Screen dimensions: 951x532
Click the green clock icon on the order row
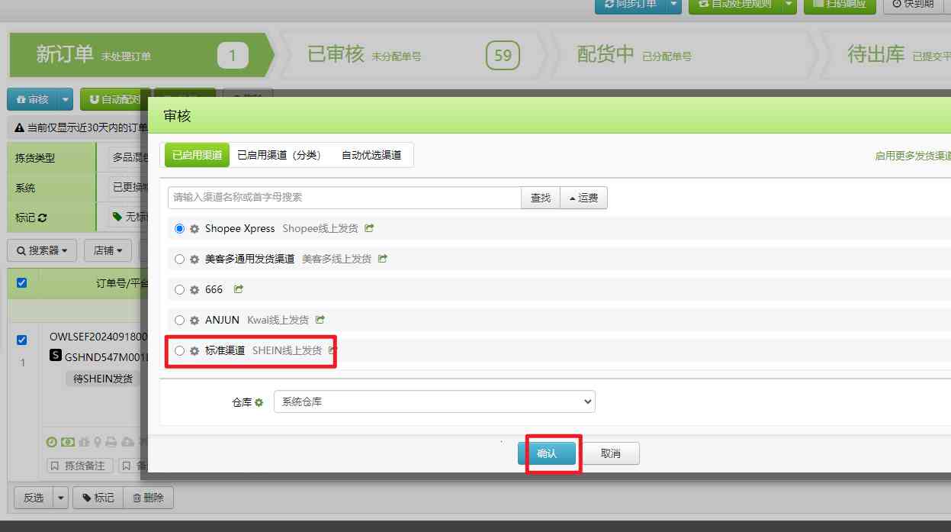pos(52,442)
